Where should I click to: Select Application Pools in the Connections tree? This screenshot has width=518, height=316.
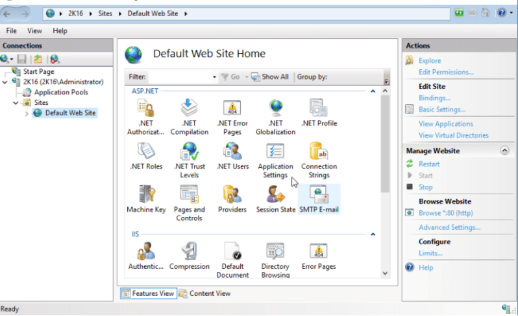pyautogui.click(x=61, y=92)
